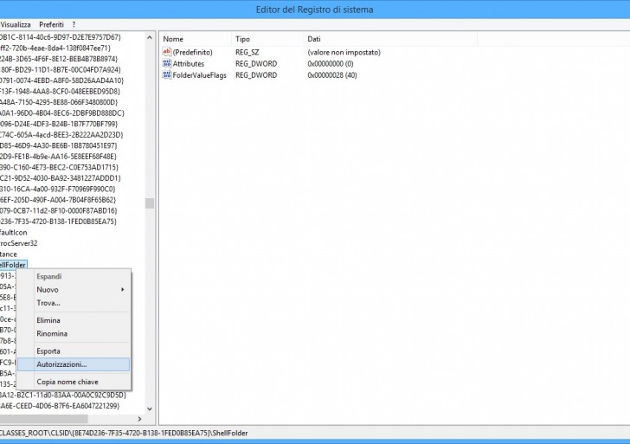Open the ? help menu
The image size is (630, 444).
coord(74,24)
